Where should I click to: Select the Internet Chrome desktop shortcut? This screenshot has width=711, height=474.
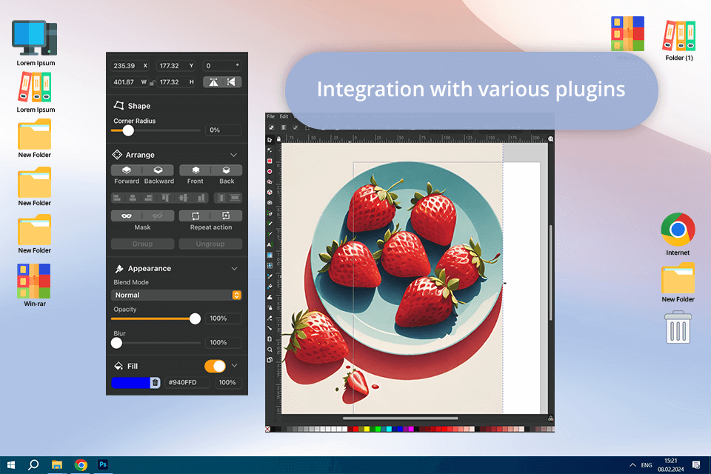pos(678,234)
